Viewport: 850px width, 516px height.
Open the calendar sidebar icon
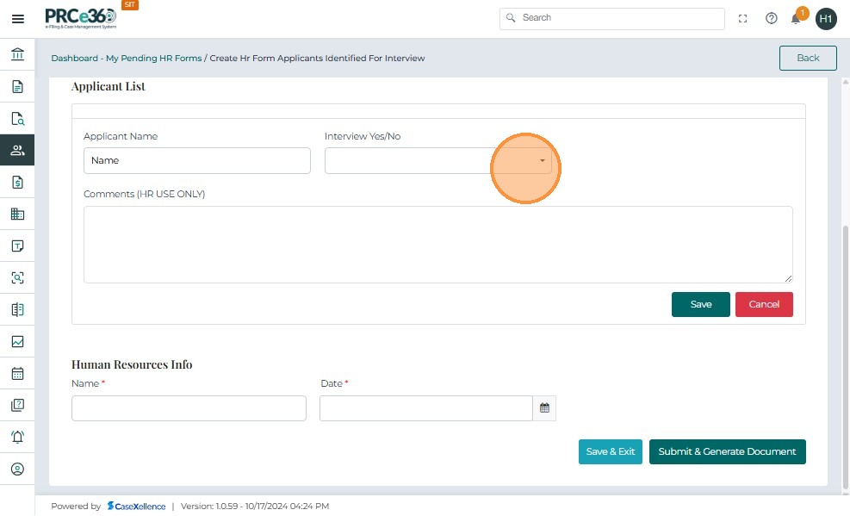(17, 374)
